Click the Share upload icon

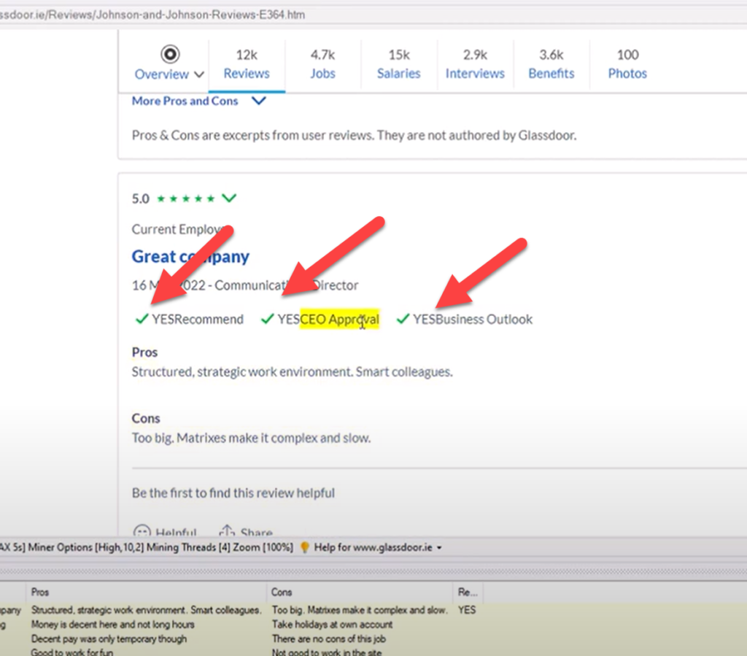(x=227, y=532)
